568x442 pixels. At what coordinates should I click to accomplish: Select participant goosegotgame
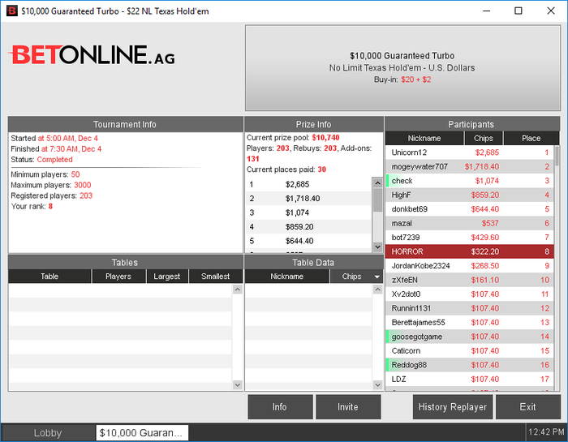pyautogui.click(x=470, y=337)
